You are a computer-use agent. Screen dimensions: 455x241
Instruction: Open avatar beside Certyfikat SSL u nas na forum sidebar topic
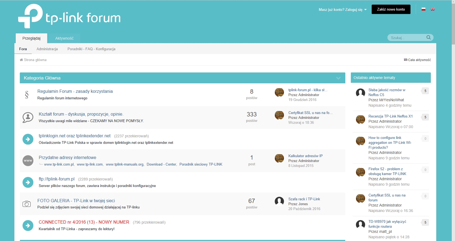point(361,198)
